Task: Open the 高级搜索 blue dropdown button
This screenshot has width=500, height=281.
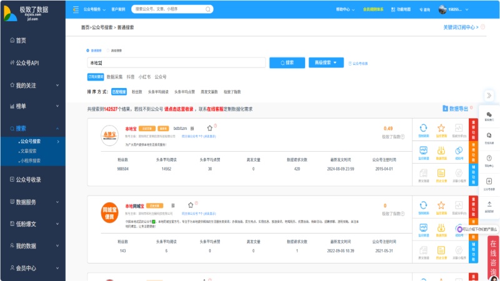Action: (326, 62)
